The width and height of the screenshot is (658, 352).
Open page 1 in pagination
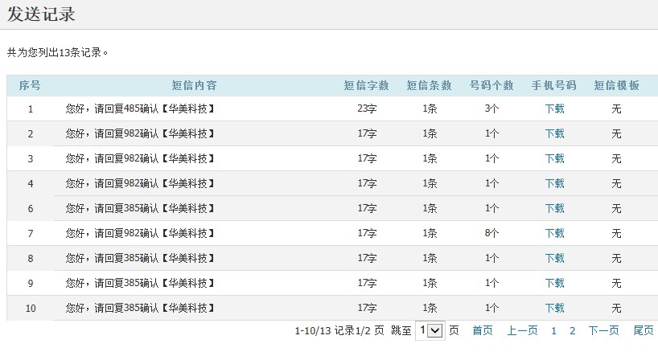click(553, 330)
